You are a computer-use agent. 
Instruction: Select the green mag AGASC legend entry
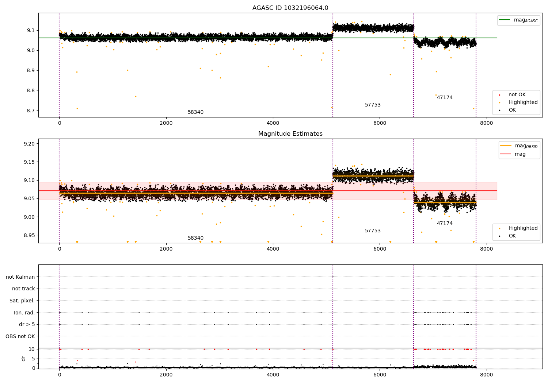[518, 20]
